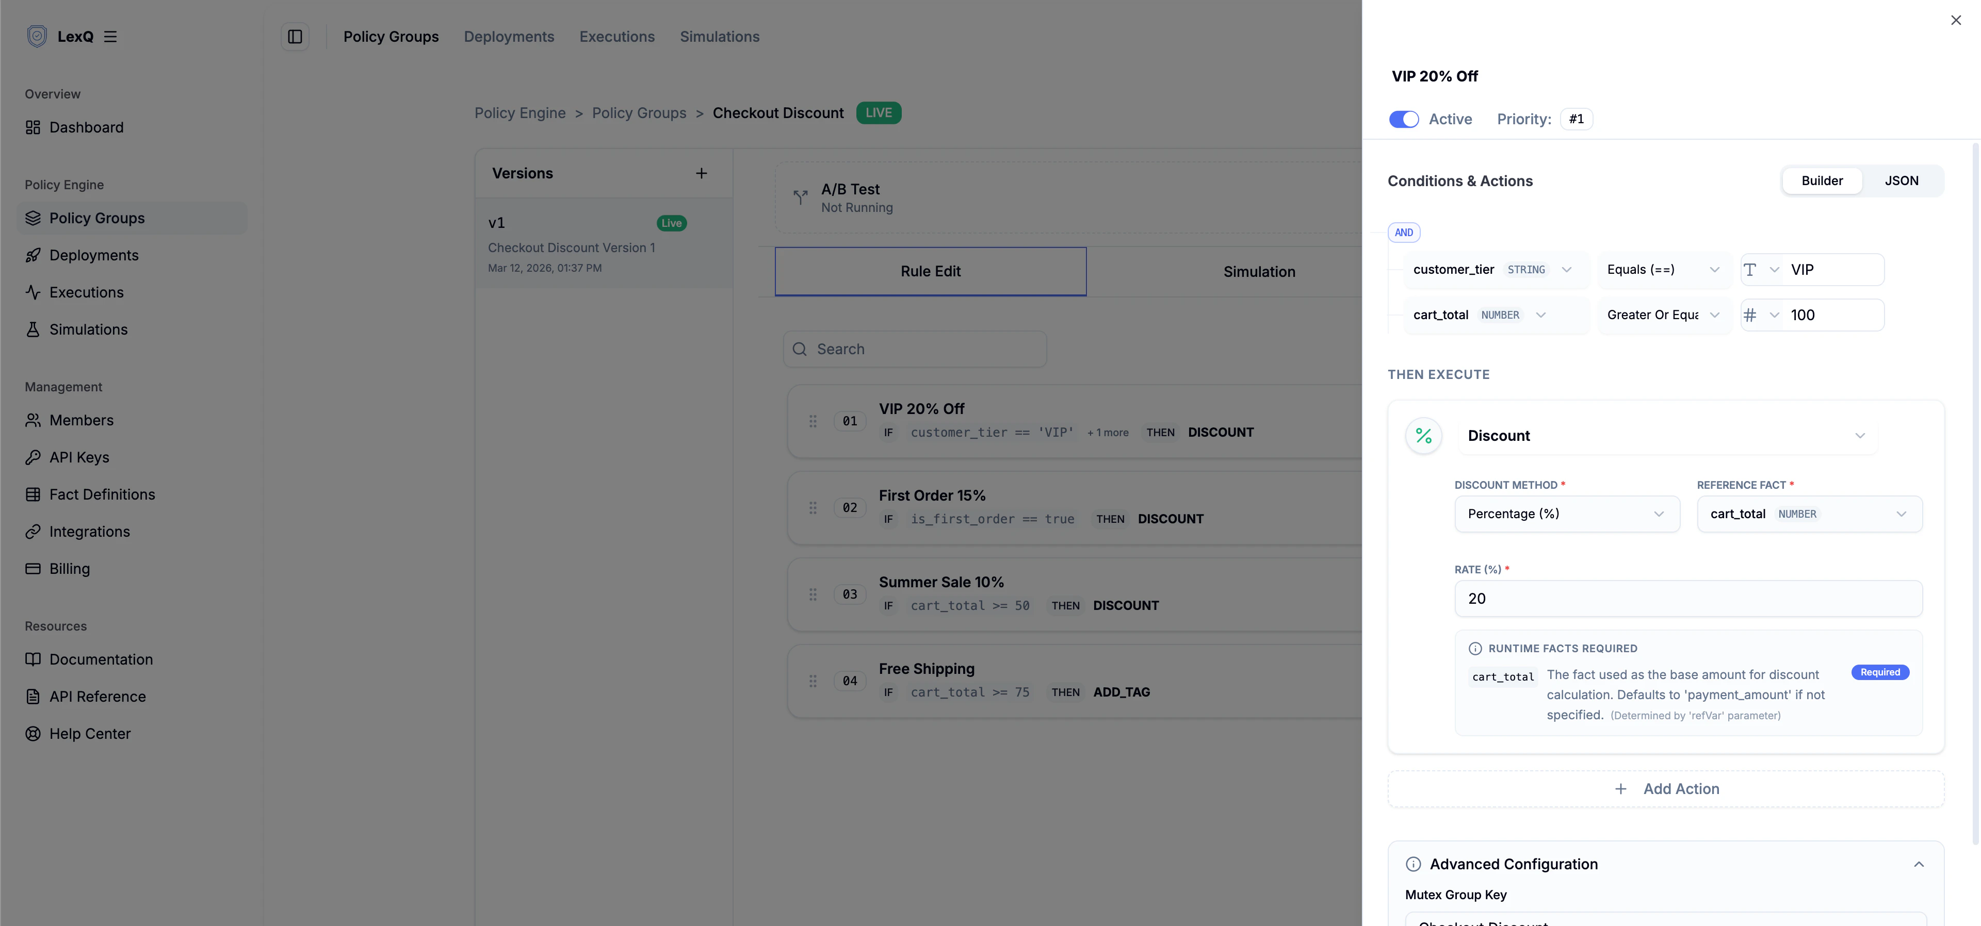The image size is (1981, 926).
Task: Click the percent Discount action icon
Action: [x=1423, y=436]
